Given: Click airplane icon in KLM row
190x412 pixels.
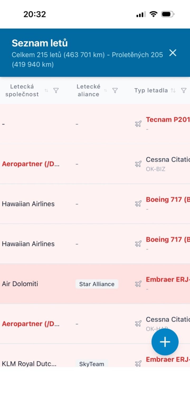Looking at the screenshot, I should pos(138,364).
